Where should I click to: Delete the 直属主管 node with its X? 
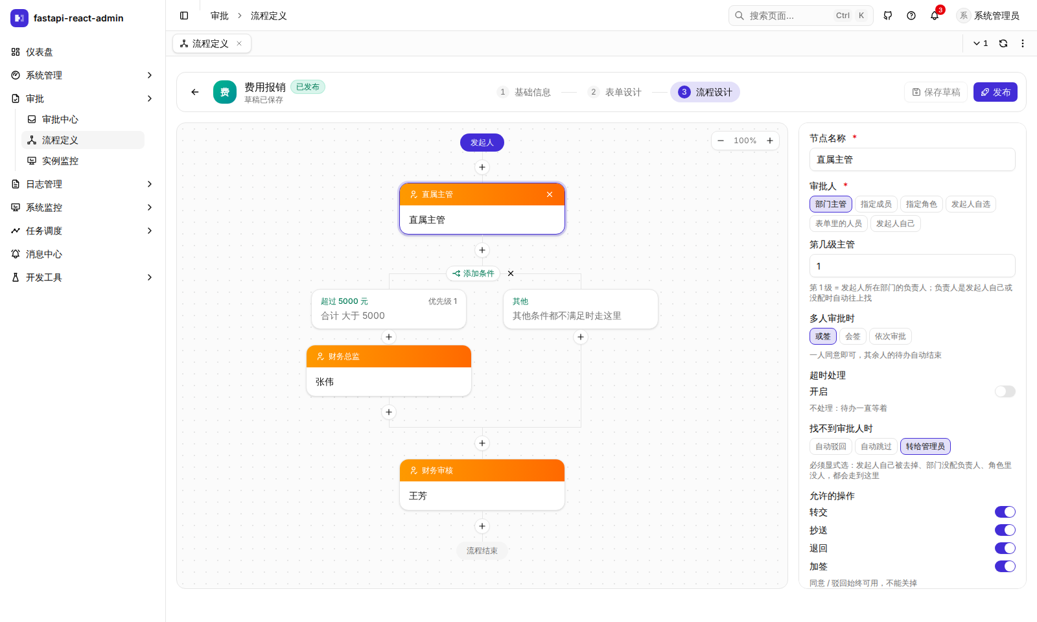coord(550,194)
